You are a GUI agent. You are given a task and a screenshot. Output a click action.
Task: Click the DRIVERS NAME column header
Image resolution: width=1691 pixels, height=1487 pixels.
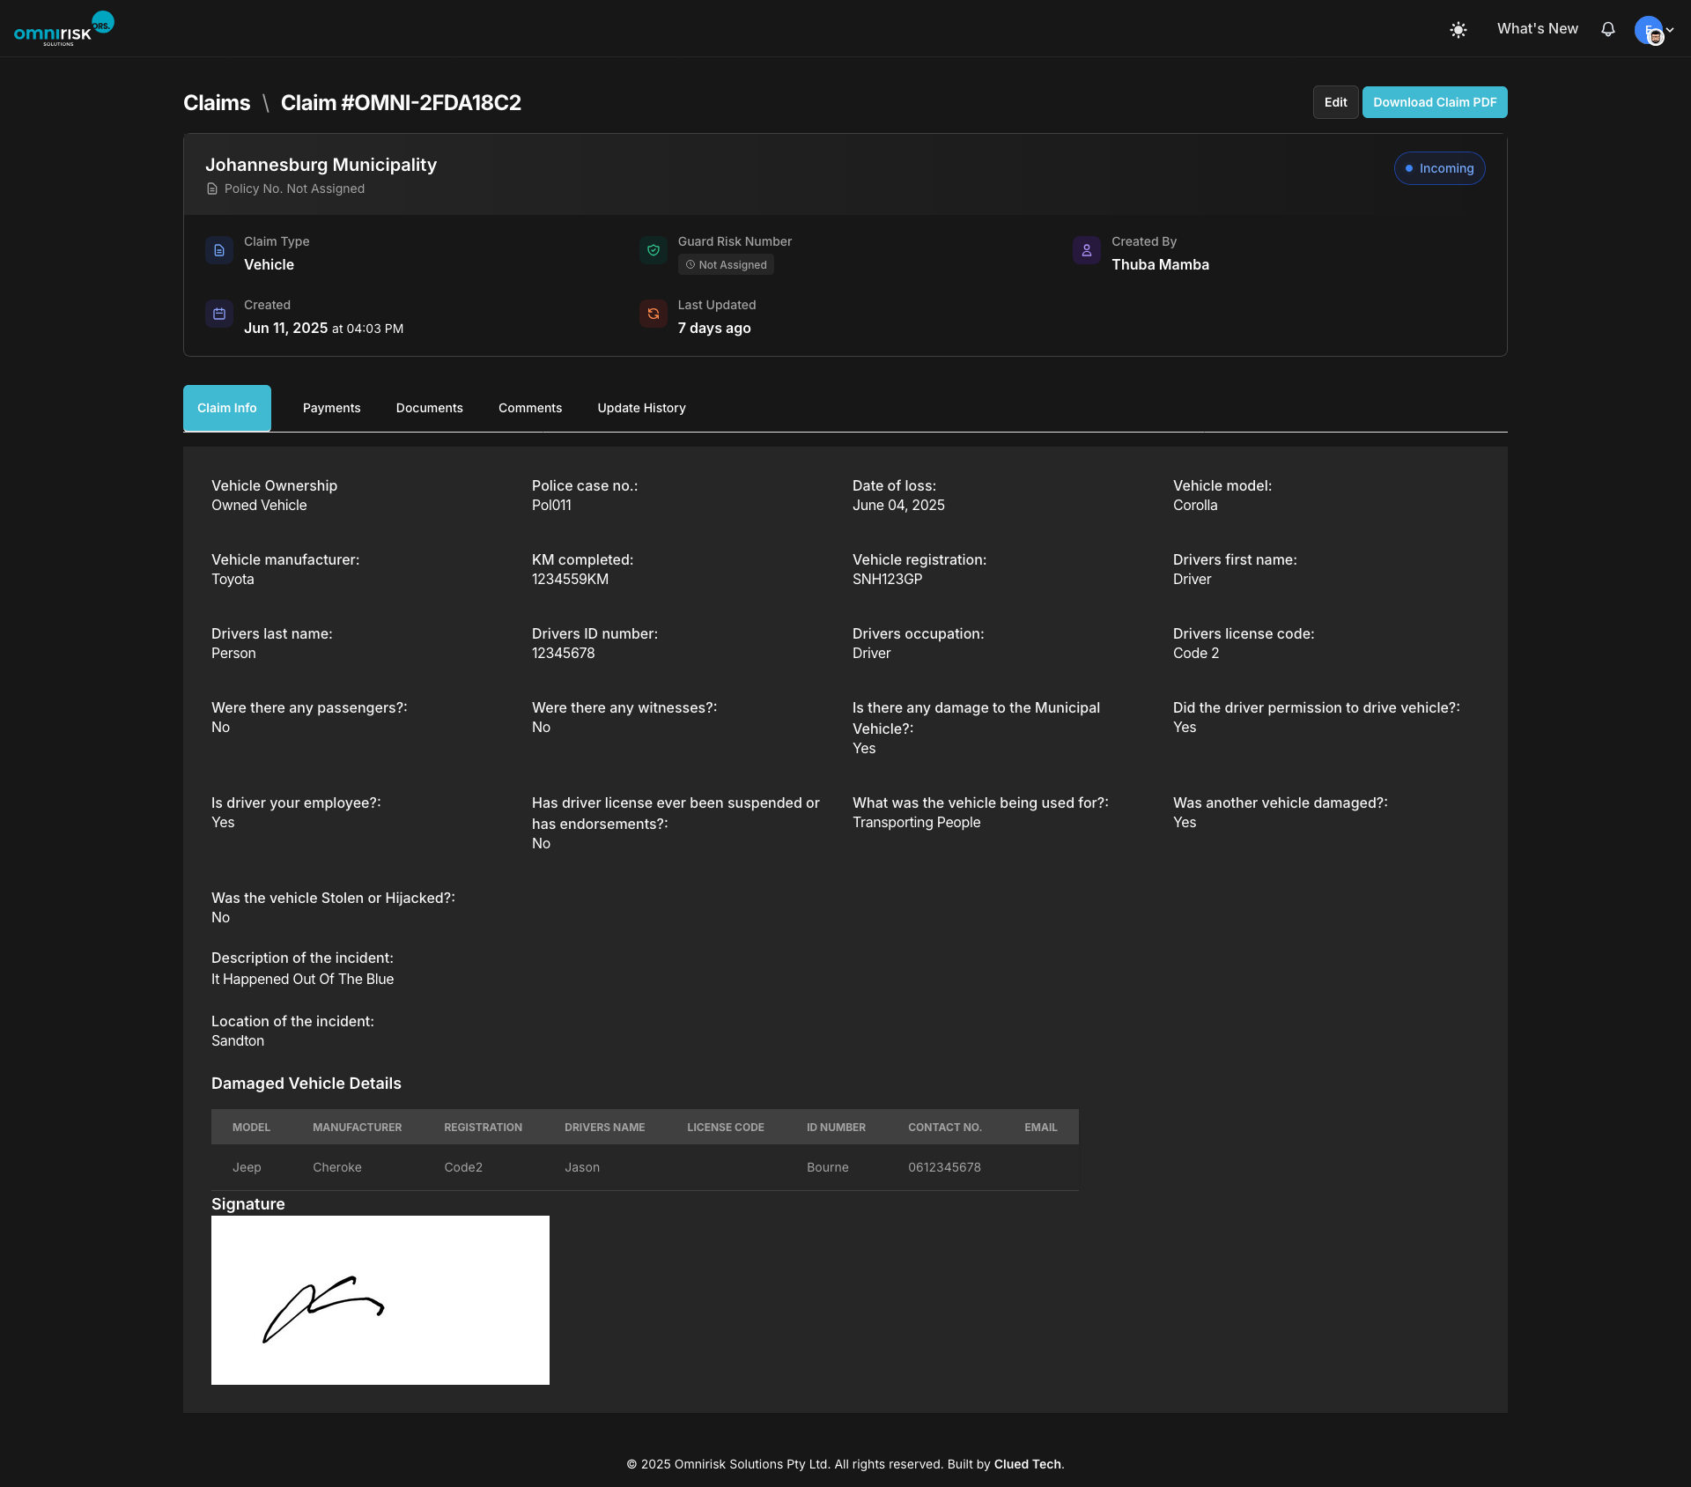pos(604,1128)
